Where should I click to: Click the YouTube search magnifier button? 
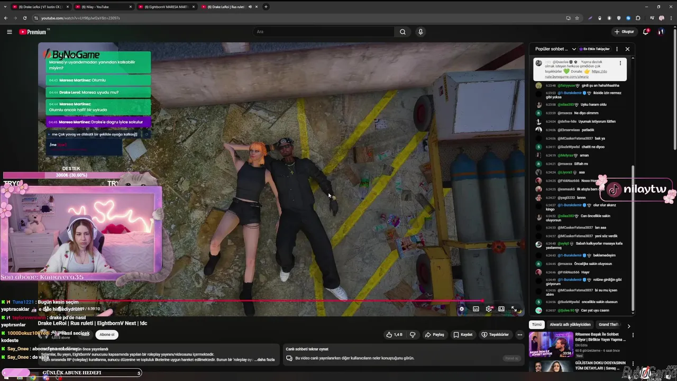[x=402, y=32]
